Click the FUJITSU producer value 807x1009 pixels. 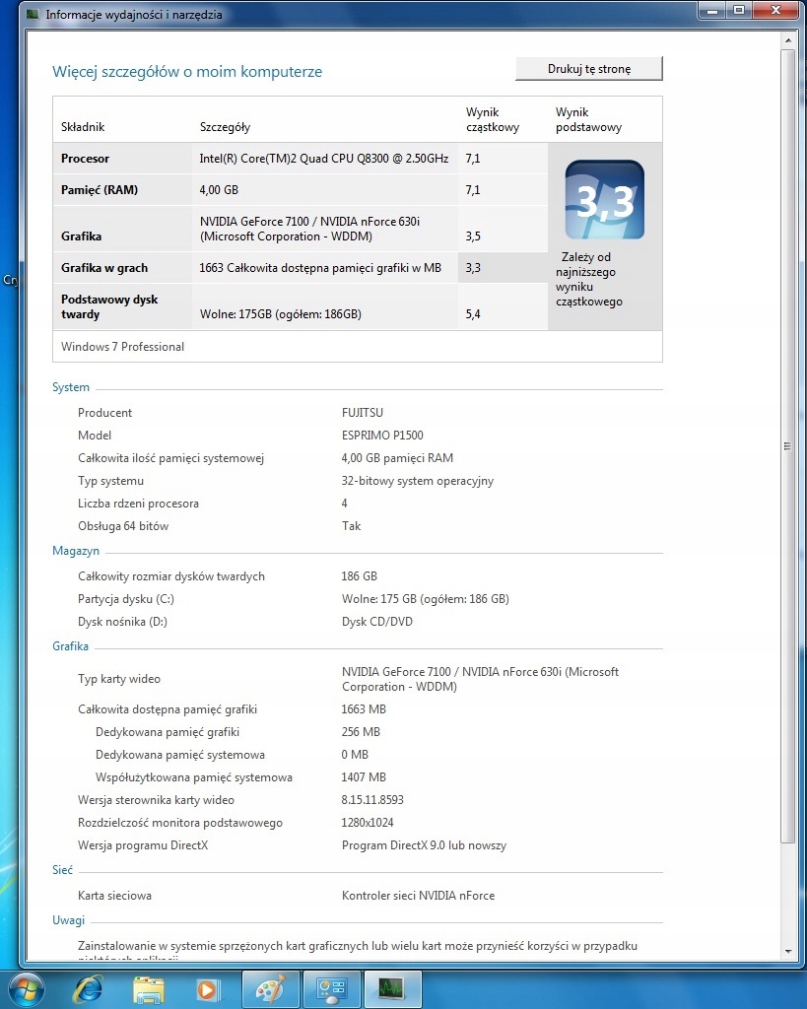tap(363, 413)
